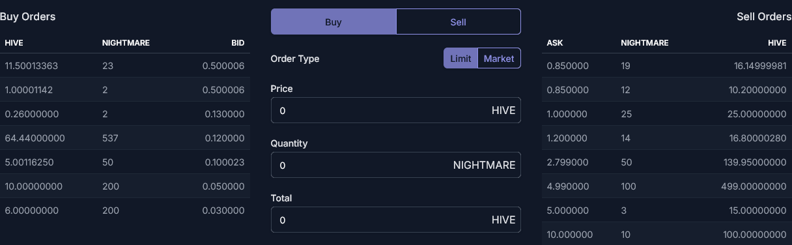Select the sell order totaling 16.14999981 HIVE
792x245 pixels.
click(x=667, y=66)
